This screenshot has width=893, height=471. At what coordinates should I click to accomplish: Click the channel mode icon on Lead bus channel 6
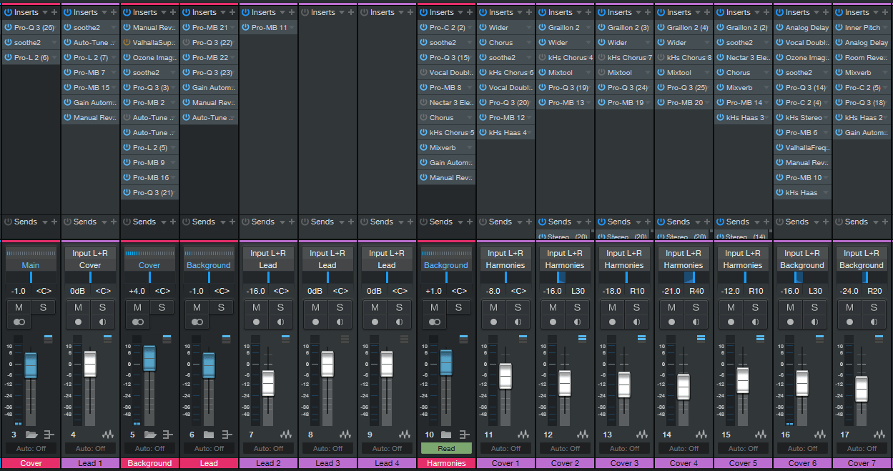click(197, 322)
